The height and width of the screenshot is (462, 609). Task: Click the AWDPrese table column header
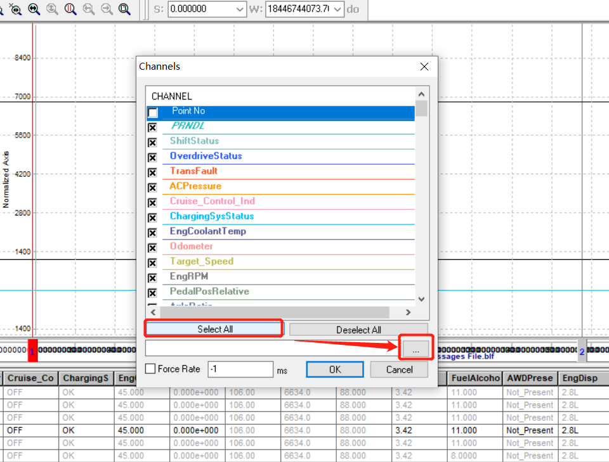pos(530,378)
